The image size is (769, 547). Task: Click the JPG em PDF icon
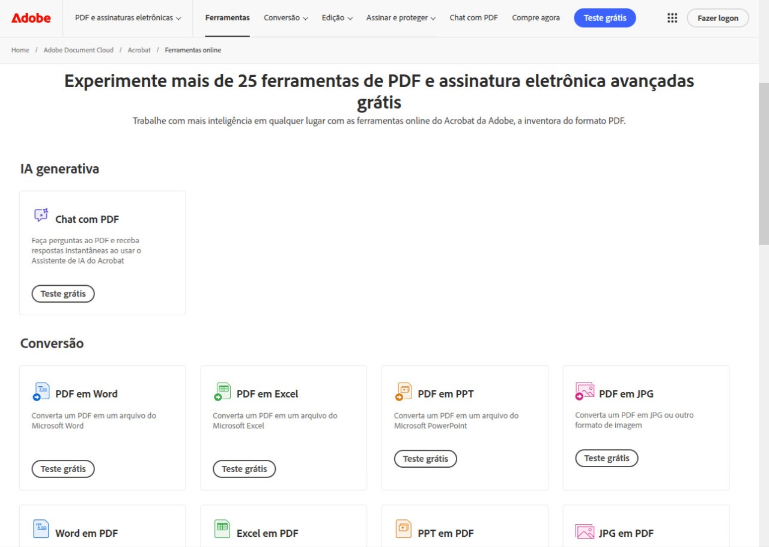pos(585,531)
